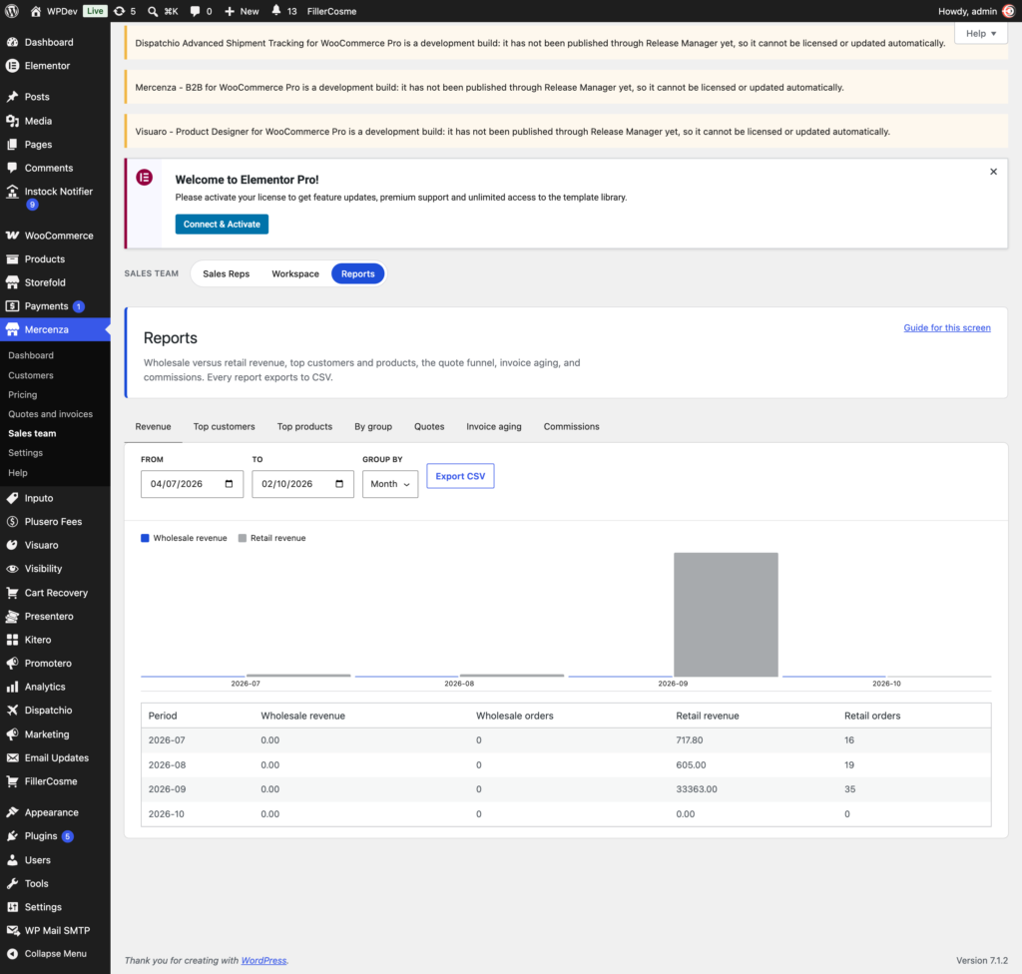Click the Connect & Activate button
The height and width of the screenshot is (974, 1022).
click(222, 225)
